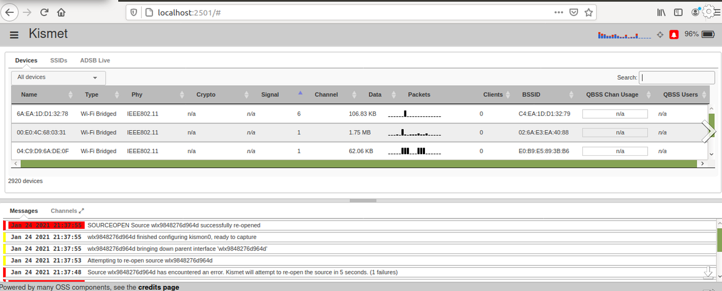Sort table by Crypto column

tap(219, 95)
